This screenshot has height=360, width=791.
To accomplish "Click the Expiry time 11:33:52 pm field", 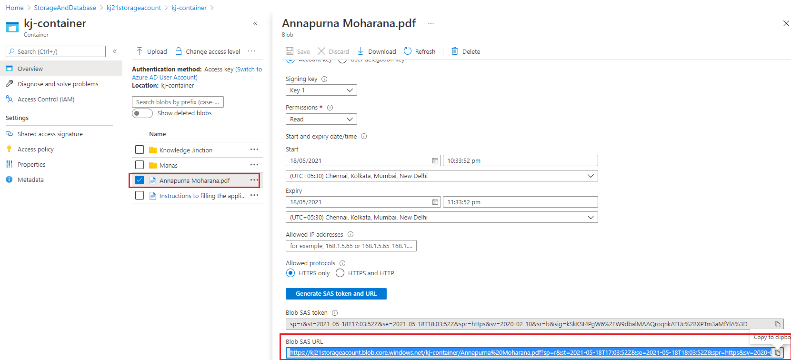I will click(x=521, y=202).
